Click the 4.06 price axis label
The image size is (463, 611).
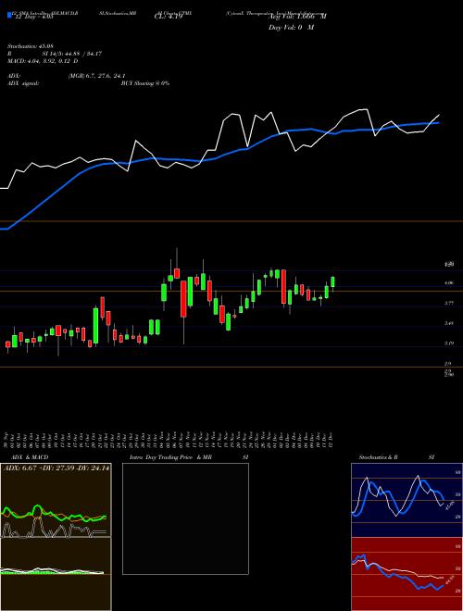(x=448, y=283)
